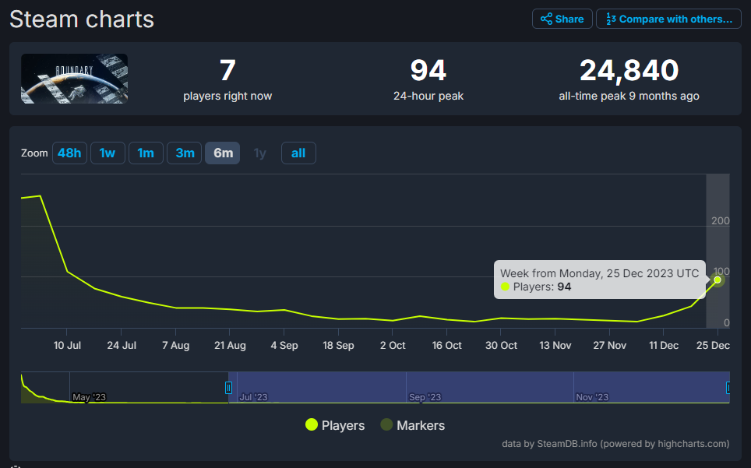This screenshot has width=751, height=468.
Task: Click the 13 Nov axis label
Action: pyautogui.click(x=555, y=346)
